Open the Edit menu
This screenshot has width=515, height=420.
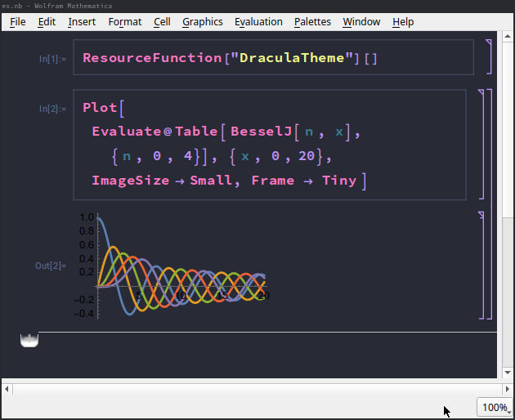tap(47, 22)
